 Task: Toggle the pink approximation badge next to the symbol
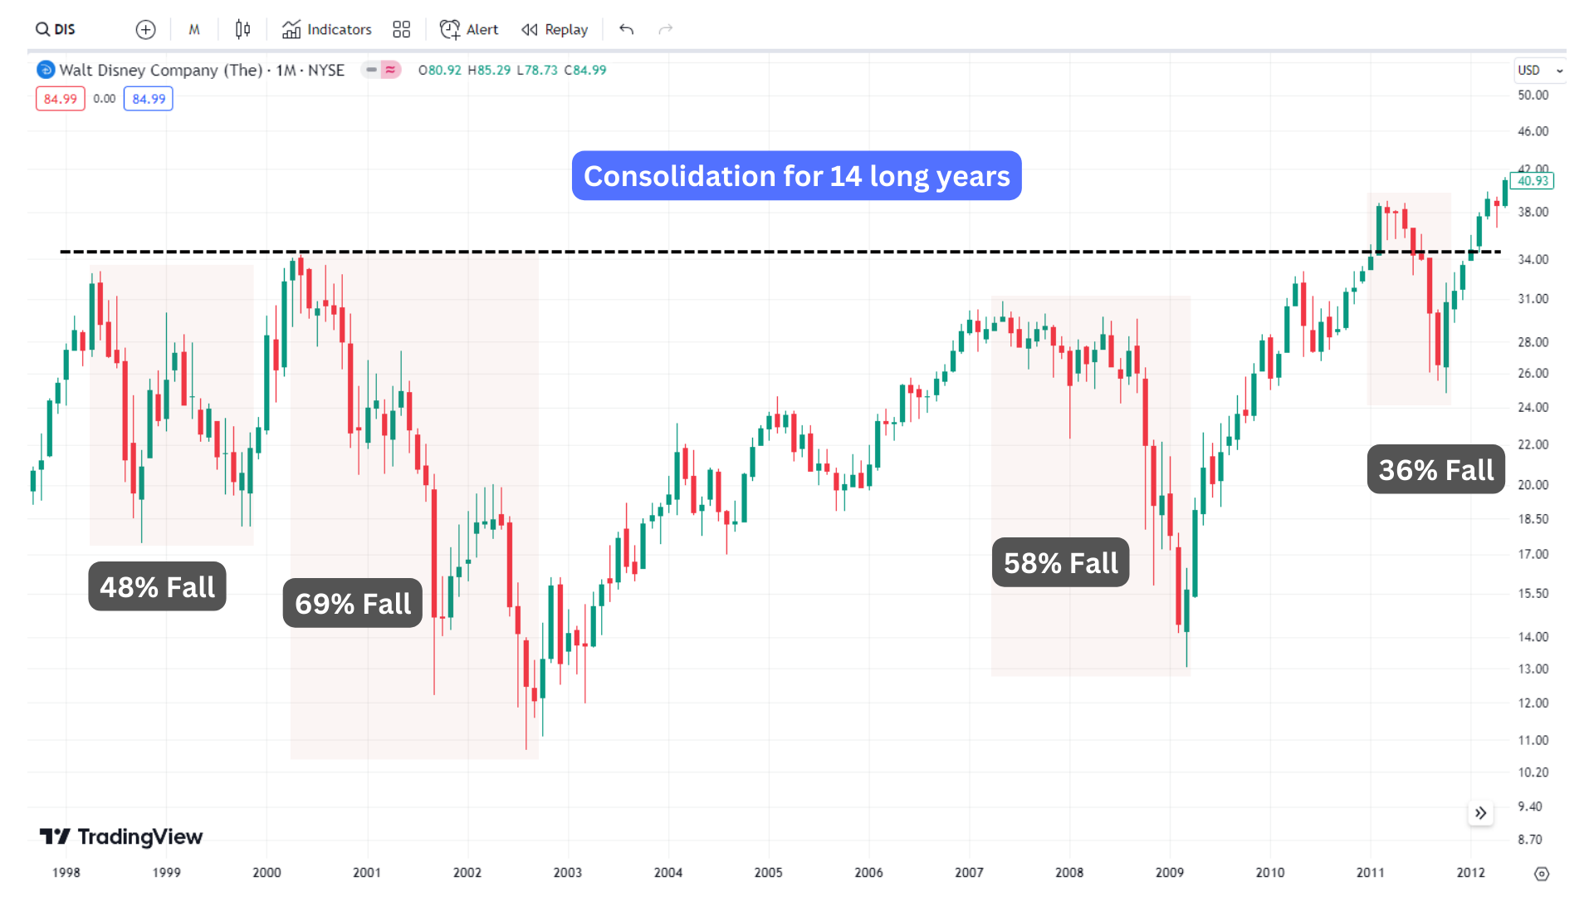[390, 70]
